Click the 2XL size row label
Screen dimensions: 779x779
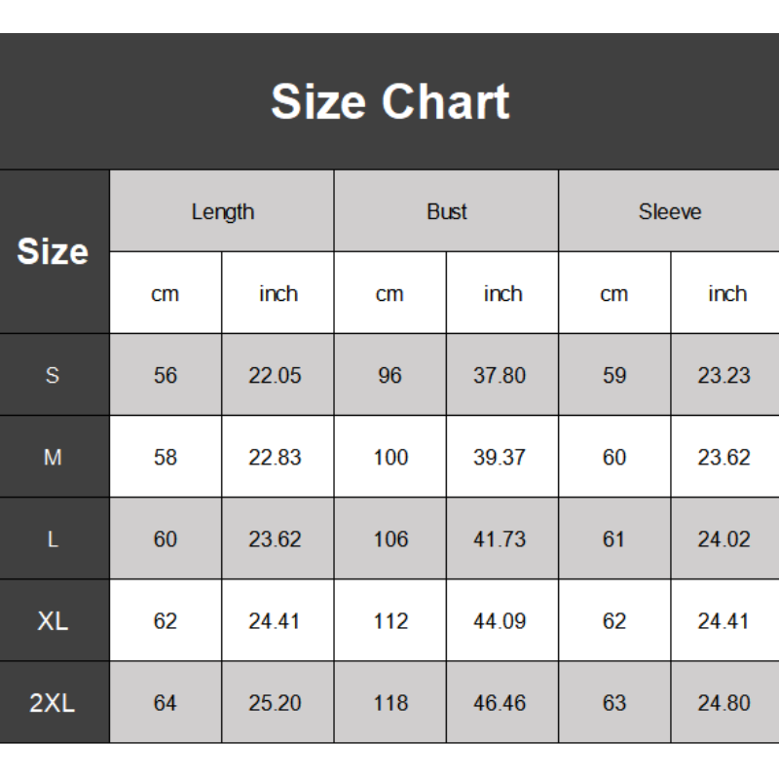[53, 703]
